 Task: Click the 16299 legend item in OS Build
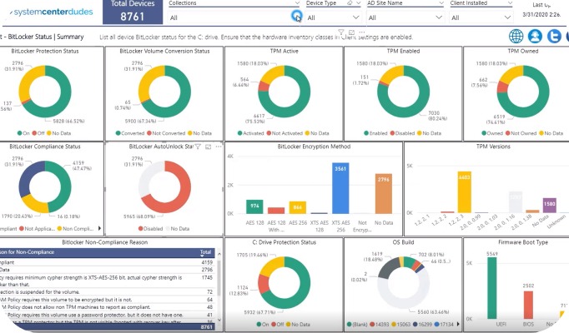421,325
